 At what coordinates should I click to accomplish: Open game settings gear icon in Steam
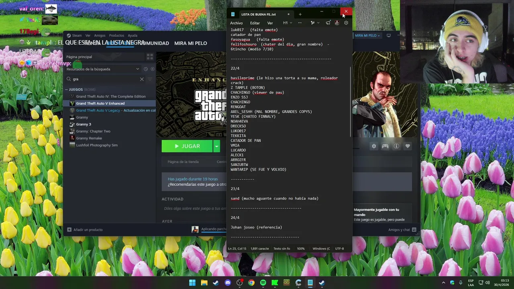tap(374, 146)
